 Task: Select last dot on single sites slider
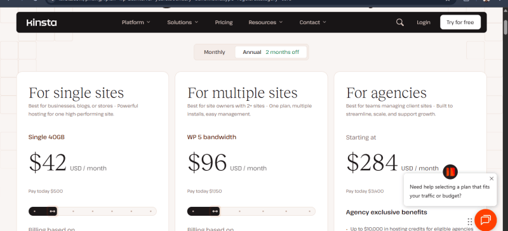coord(150,211)
